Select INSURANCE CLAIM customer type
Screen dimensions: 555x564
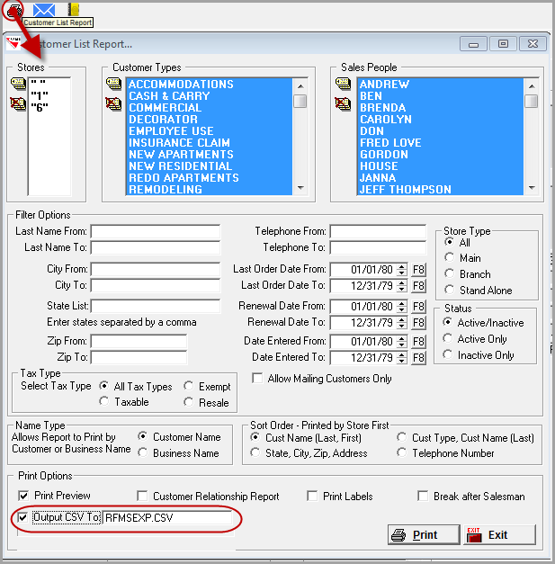(x=210, y=143)
